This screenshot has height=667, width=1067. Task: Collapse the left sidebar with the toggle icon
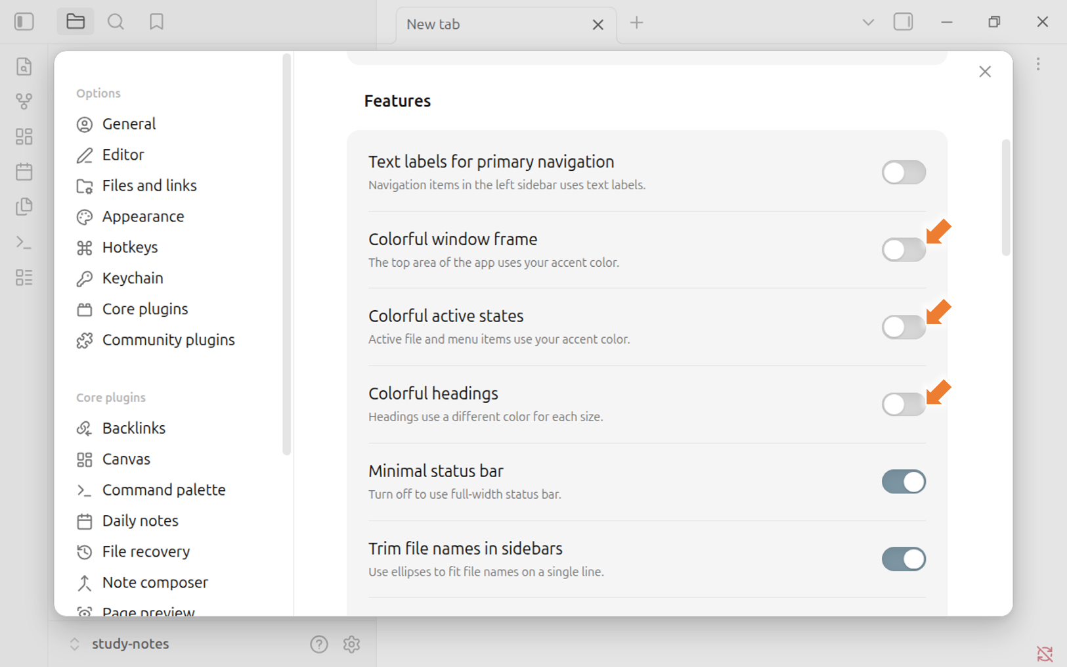24,22
